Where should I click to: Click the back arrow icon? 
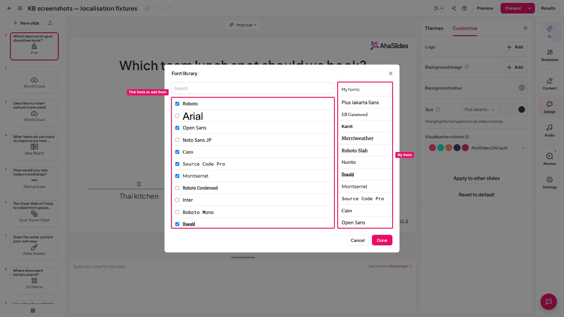point(9,8)
